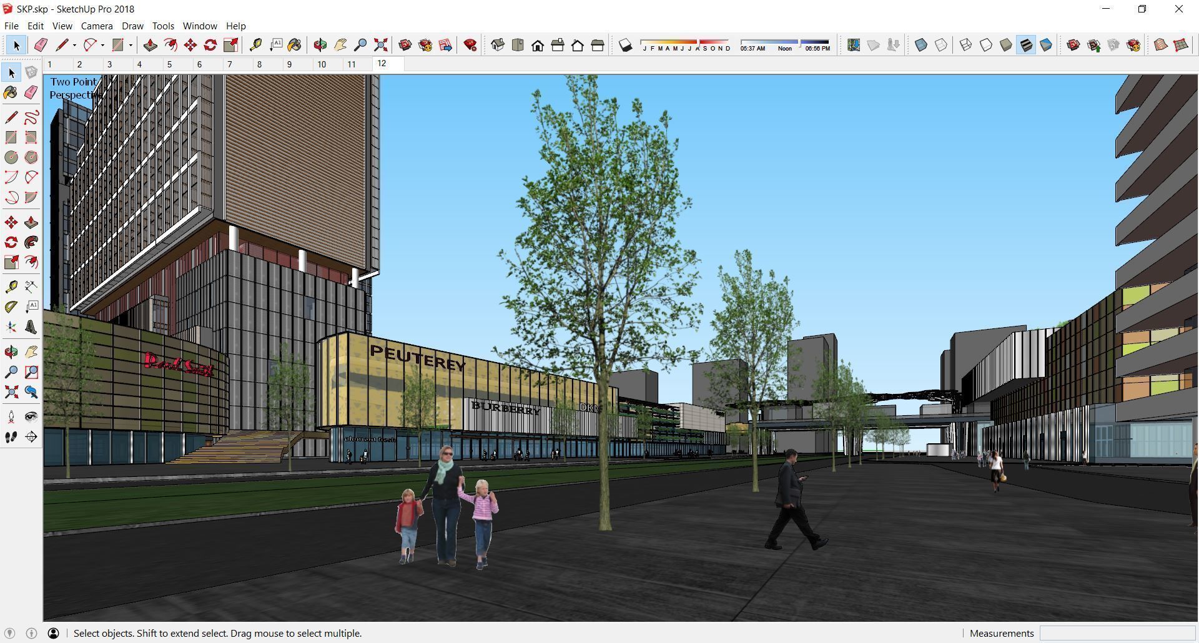1199x643 pixels.
Task: Select the Section Plane tool
Action: coord(31,437)
